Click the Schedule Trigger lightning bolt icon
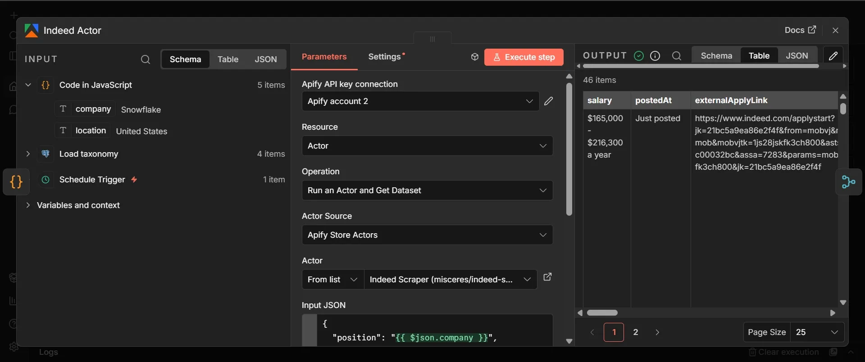Viewport: 865px width, 362px height. [134, 180]
